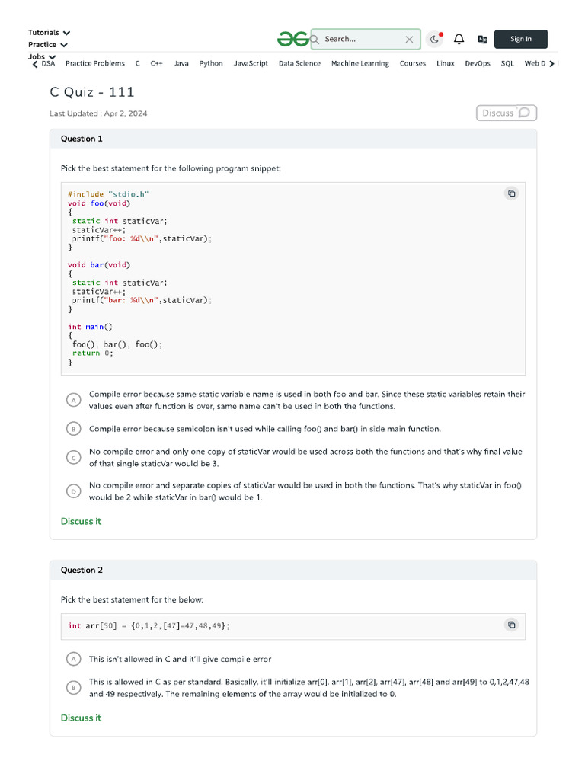Clear the search box with X icon
Screen dimensions: 585x780
coord(409,39)
